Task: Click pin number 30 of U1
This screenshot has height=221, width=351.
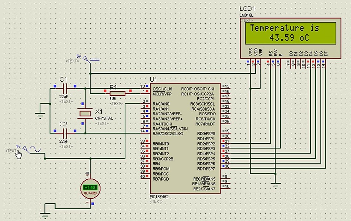Action: click(x=227, y=166)
